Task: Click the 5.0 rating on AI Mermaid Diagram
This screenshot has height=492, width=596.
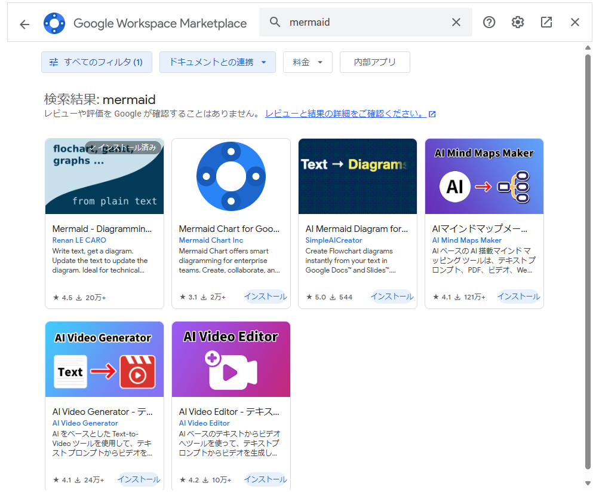Action: pyautogui.click(x=316, y=297)
